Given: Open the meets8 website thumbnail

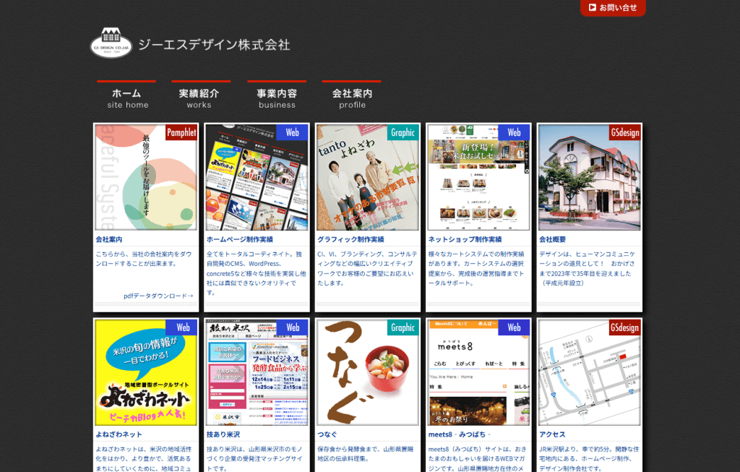Looking at the screenshot, I should click(478, 372).
